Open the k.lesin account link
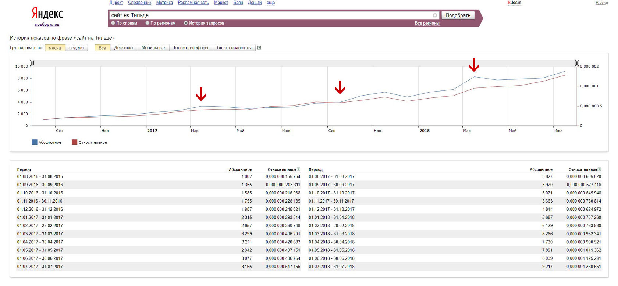Screen dimensions: 618x286 tap(515, 3)
